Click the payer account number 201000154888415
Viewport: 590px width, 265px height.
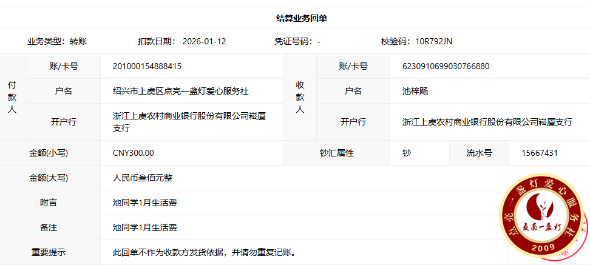point(147,66)
